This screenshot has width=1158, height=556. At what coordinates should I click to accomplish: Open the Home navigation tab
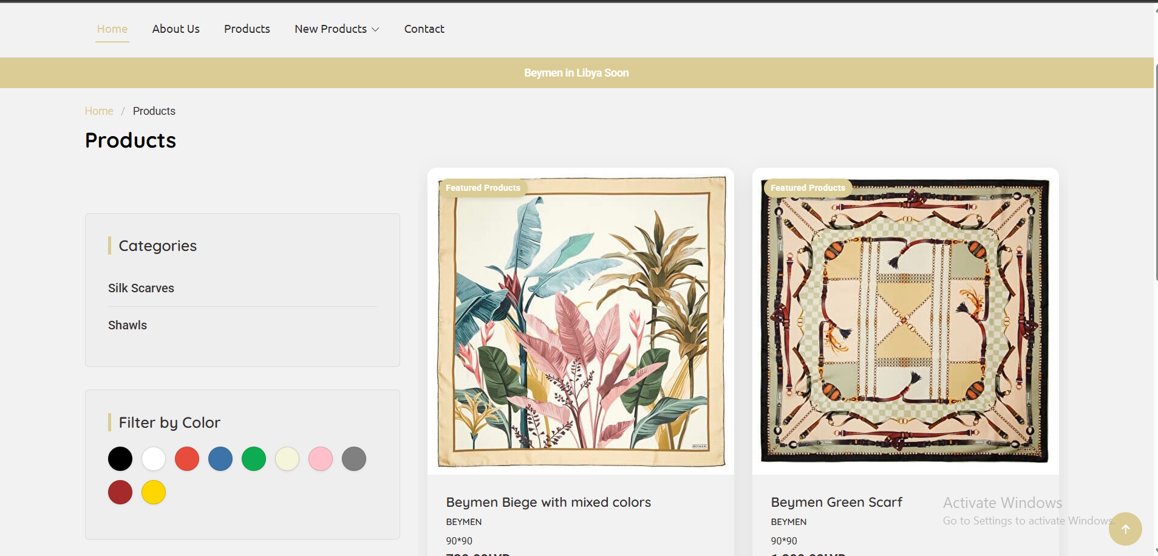112,29
